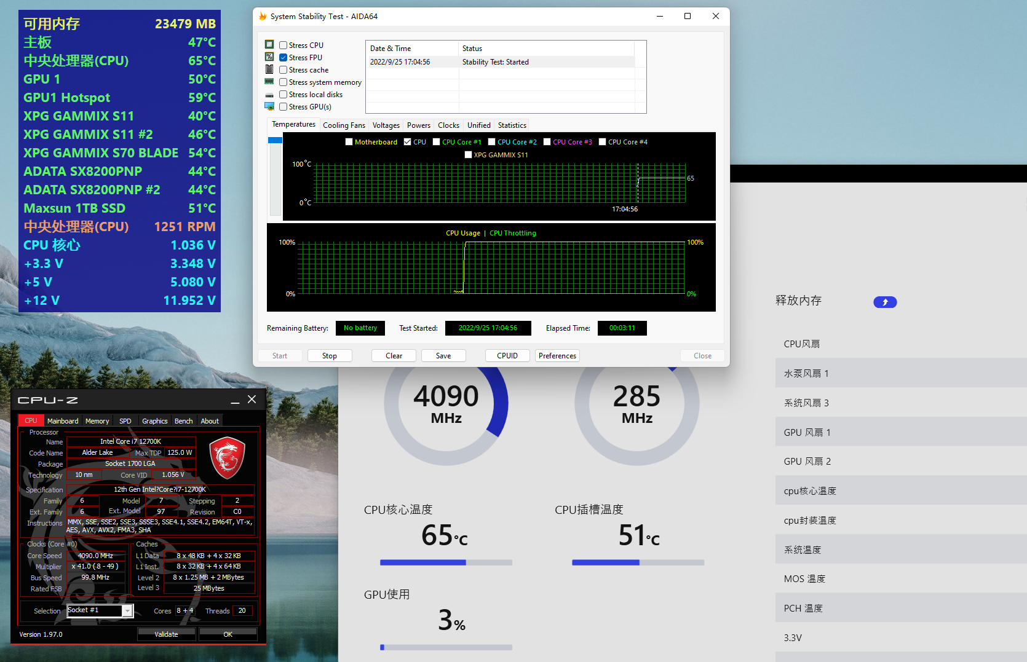
Task: Click the disk icon beside Stress local disks
Action: pyautogui.click(x=269, y=95)
